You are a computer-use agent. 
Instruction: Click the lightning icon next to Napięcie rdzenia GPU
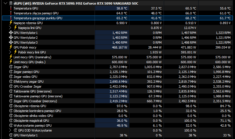tap(11, 23)
